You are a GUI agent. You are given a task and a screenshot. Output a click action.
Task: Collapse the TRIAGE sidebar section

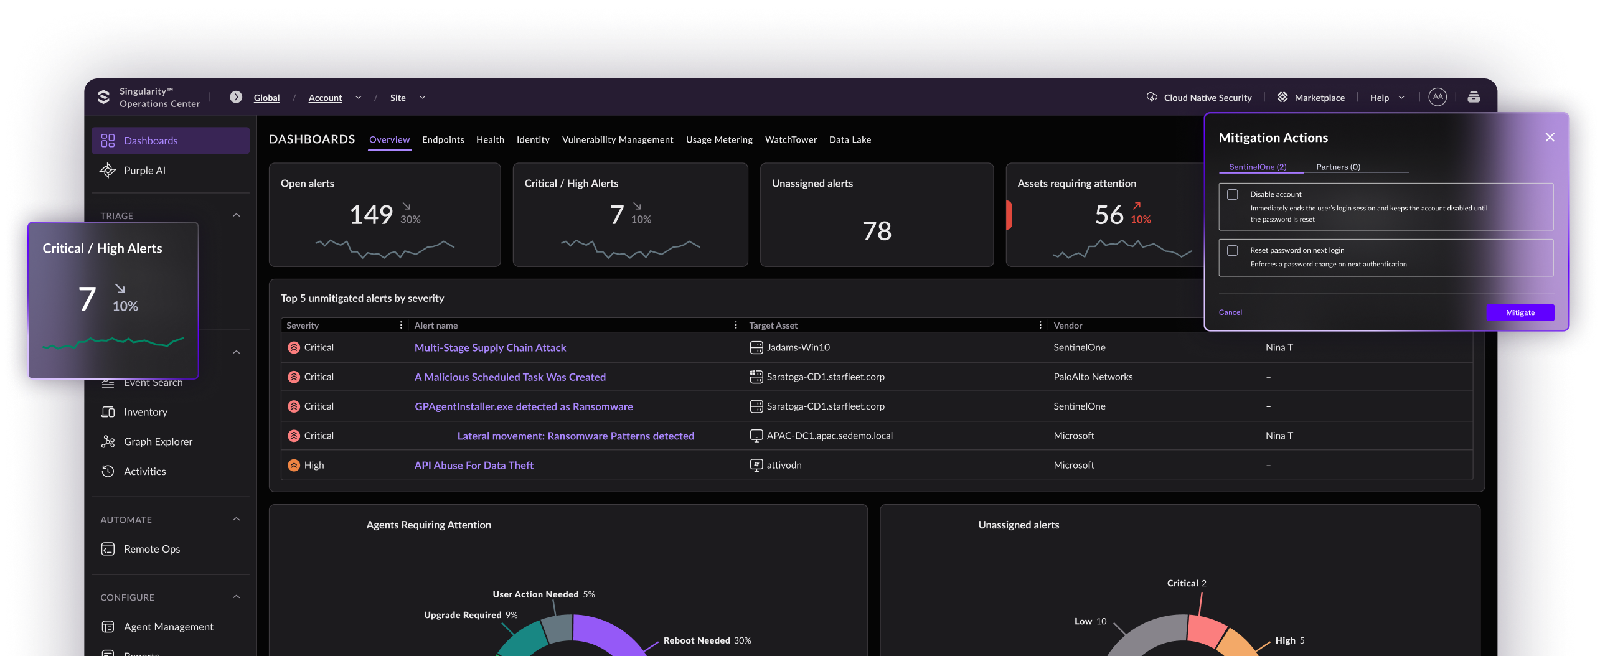click(237, 215)
